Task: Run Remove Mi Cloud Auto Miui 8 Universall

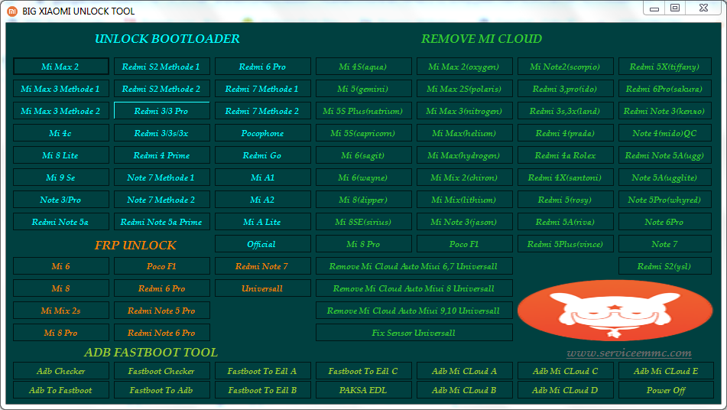Action: click(x=414, y=288)
